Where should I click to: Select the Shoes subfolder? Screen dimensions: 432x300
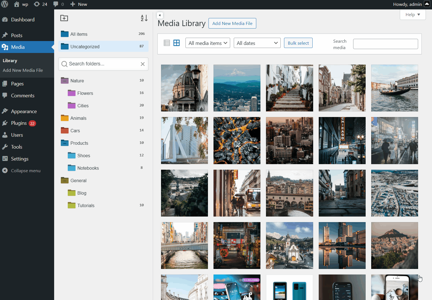[103, 156]
